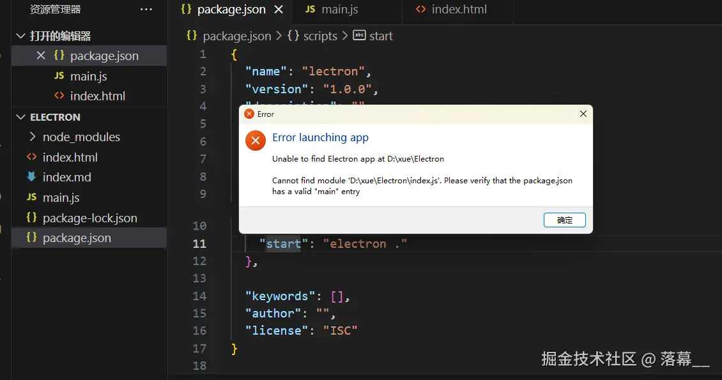Click the markdown arrow icon beside index.md
The height and width of the screenshot is (380, 722).
tap(31, 177)
